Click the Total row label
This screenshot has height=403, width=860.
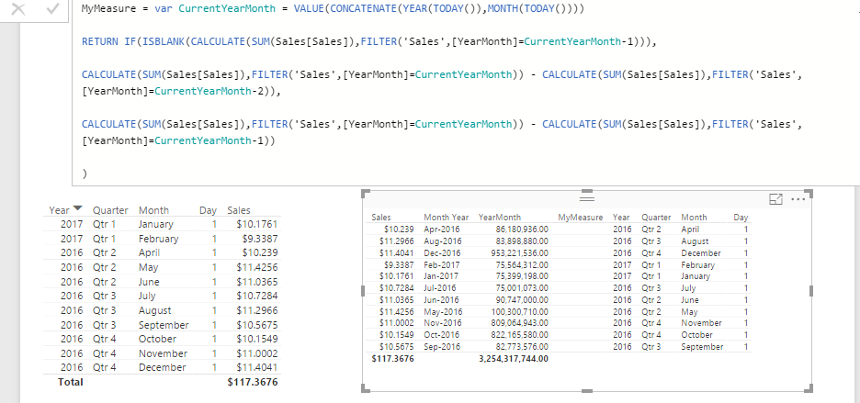click(70, 382)
